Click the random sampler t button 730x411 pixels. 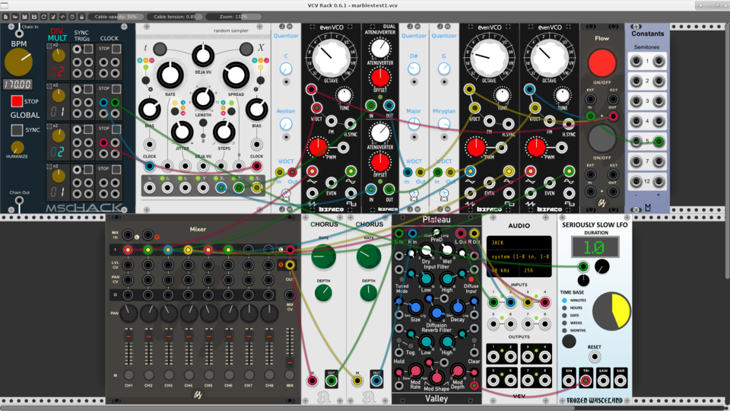(160, 49)
